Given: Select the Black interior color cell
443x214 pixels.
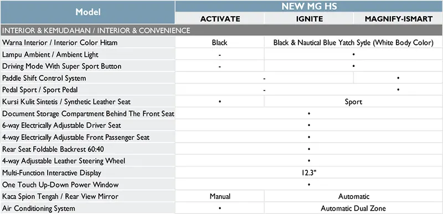Looking at the screenshot, I should pyautogui.click(x=219, y=43).
